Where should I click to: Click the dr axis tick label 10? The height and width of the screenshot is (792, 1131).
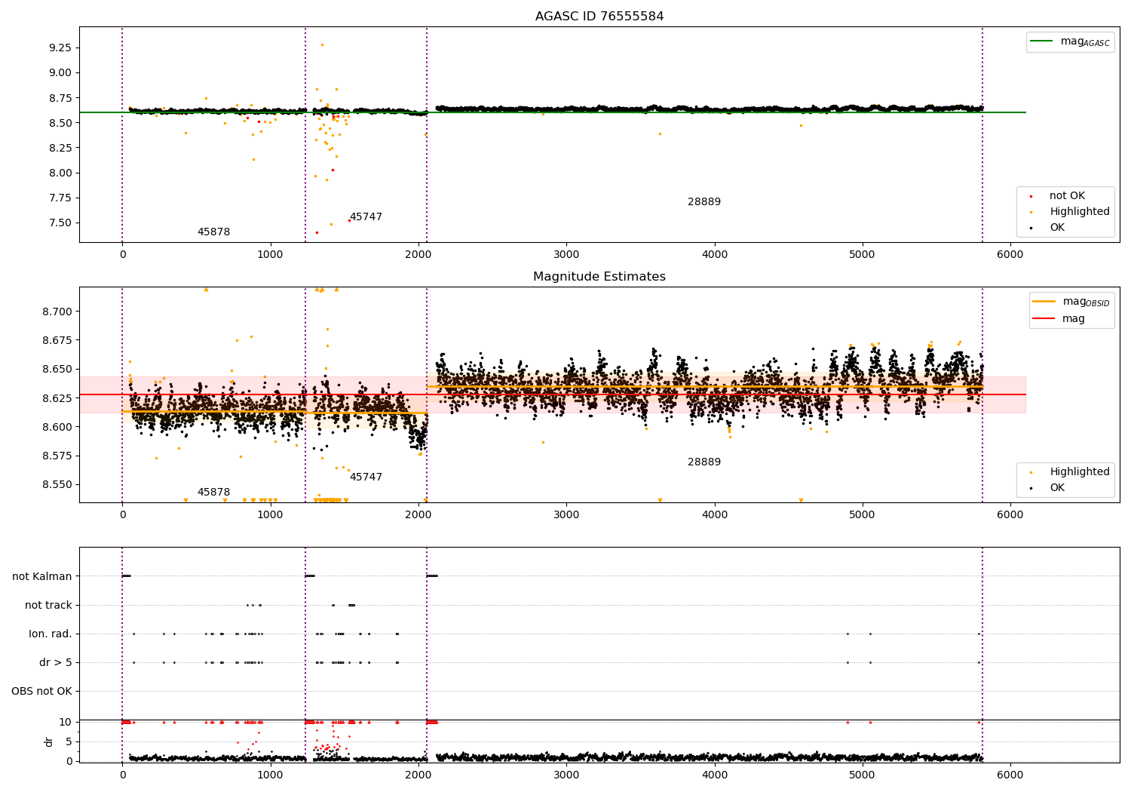66,722
